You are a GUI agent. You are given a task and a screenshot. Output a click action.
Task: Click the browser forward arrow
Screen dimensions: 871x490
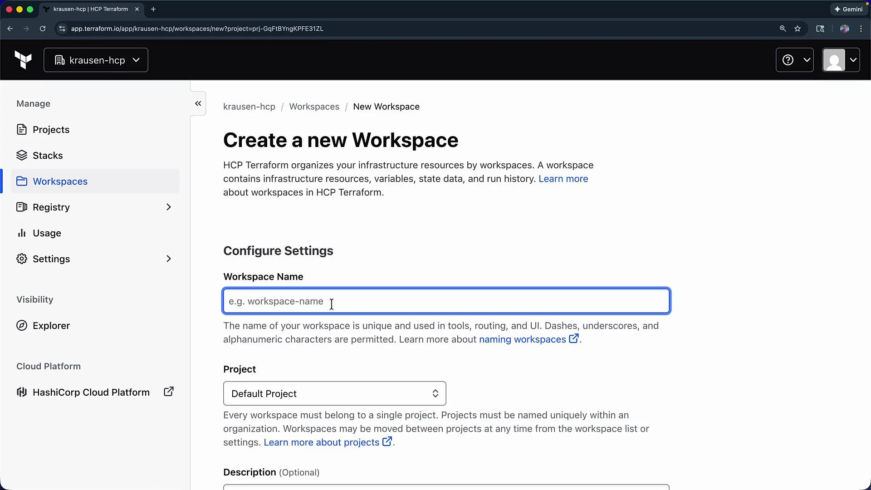coord(26,29)
